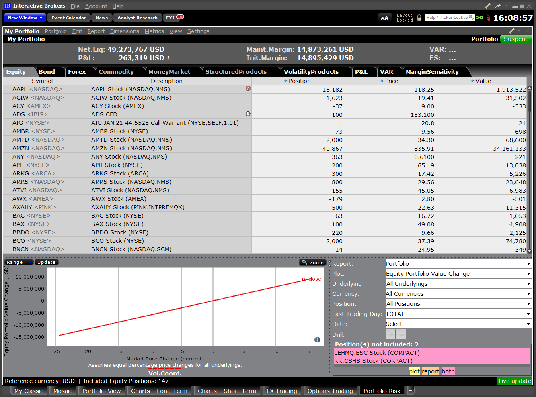This screenshot has width=536, height=397.
Task: Click the Layout Locked padlock icon
Action: pyautogui.click(x=419, y=18)
